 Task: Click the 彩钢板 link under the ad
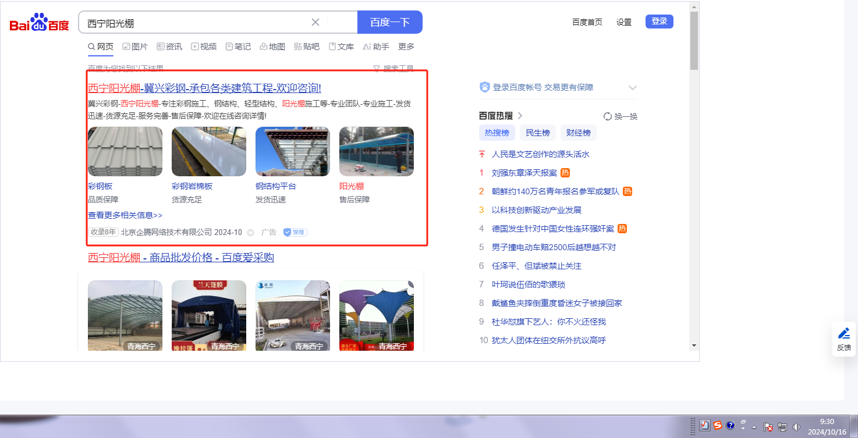pyautogui.click(x=100, y=186)
